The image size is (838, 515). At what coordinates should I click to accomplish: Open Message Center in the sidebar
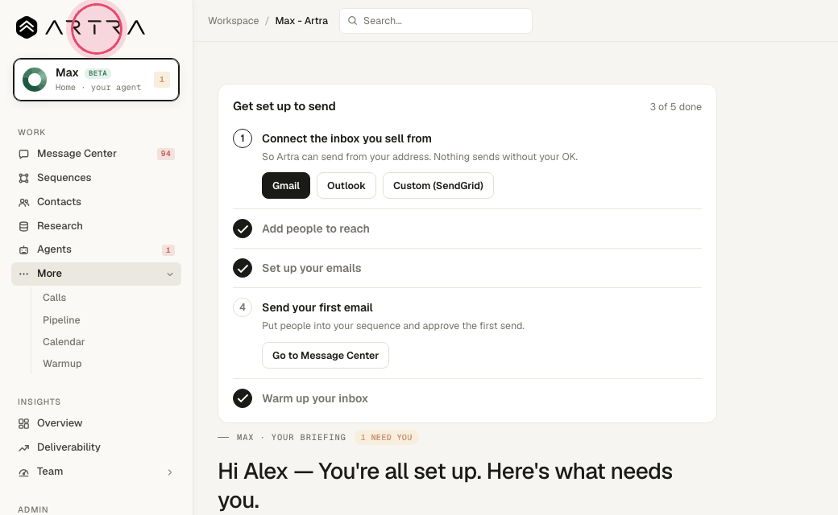[96, 154]
